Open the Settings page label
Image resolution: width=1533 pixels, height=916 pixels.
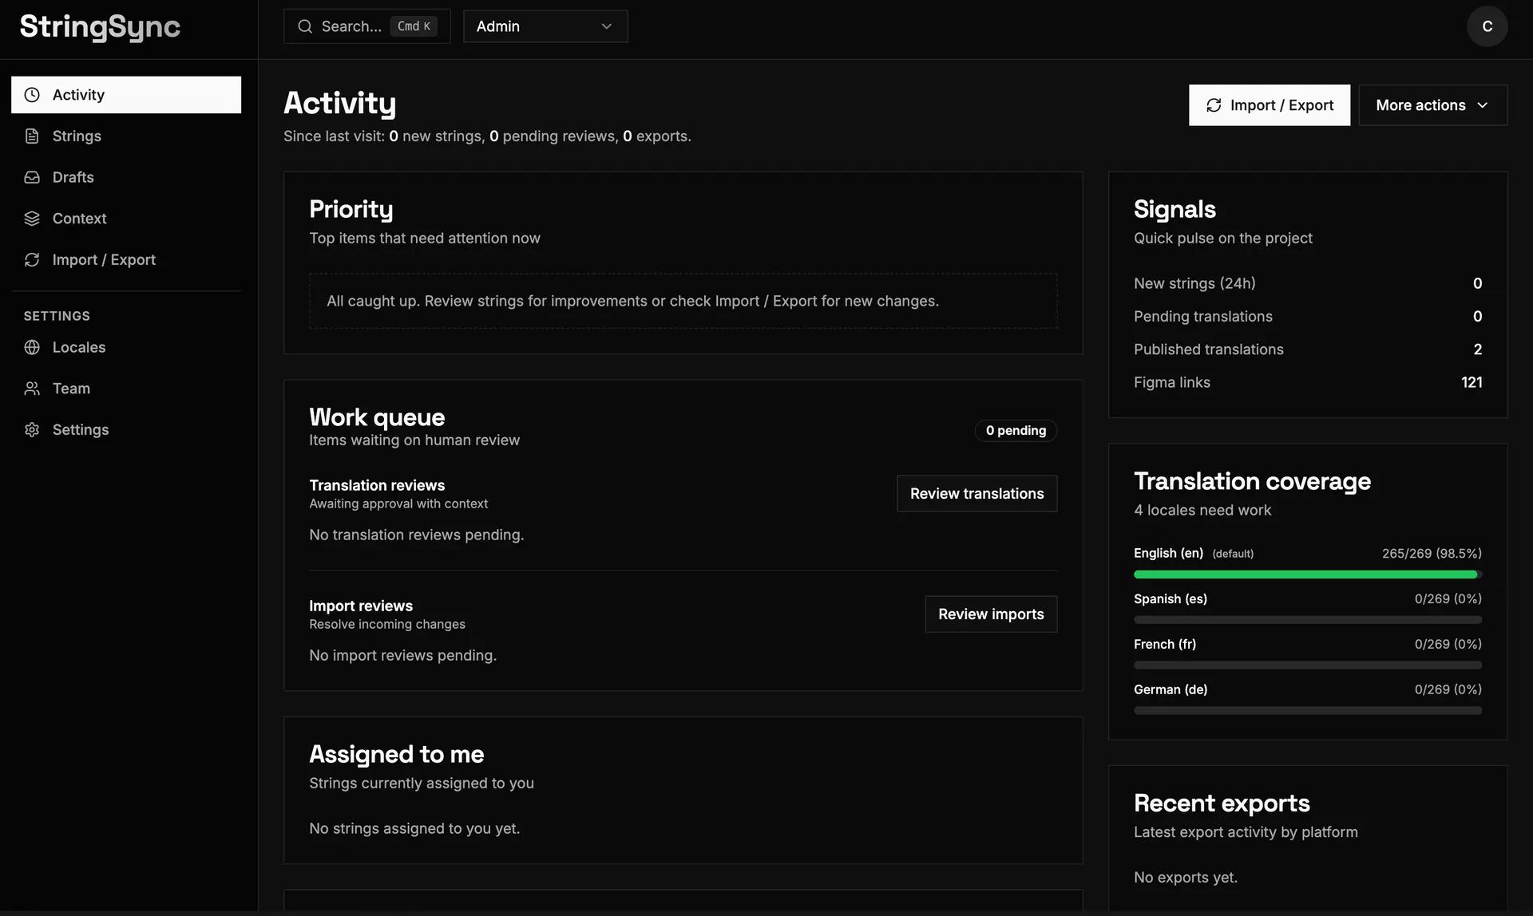click(81, 430)
